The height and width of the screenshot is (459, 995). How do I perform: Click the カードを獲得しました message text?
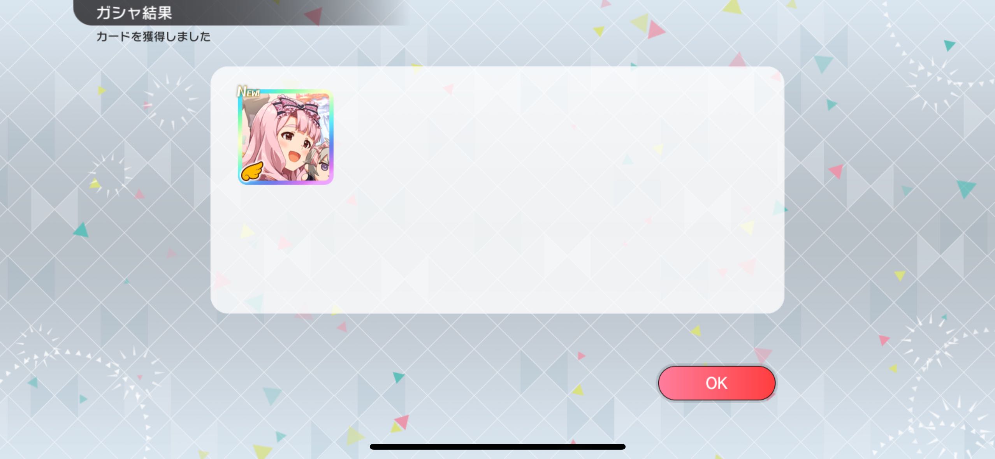coord(153,37)
